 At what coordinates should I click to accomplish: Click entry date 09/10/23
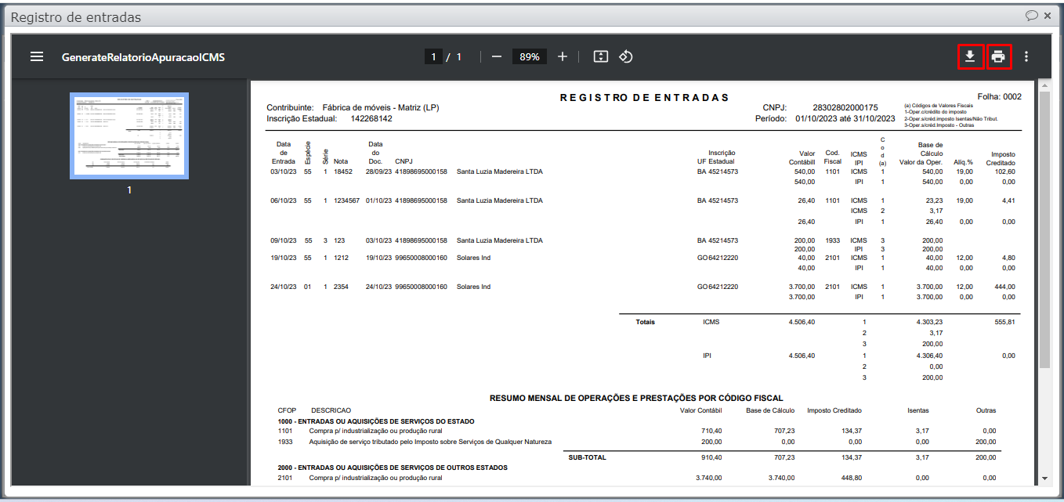coord(284,240)
